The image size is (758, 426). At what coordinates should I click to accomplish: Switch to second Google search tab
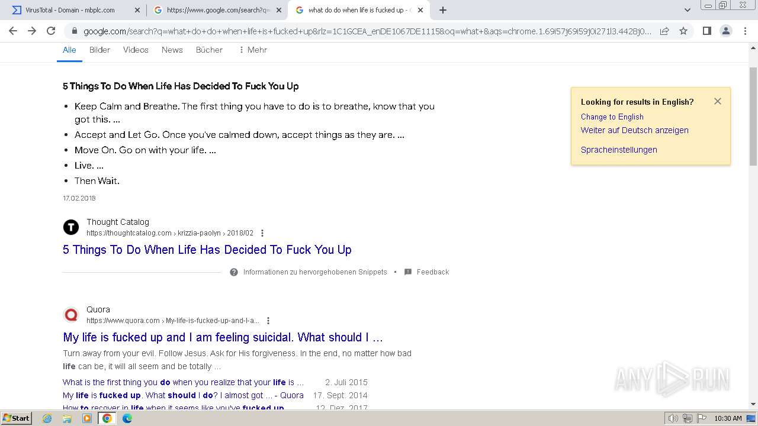click(x=218, y=10)
